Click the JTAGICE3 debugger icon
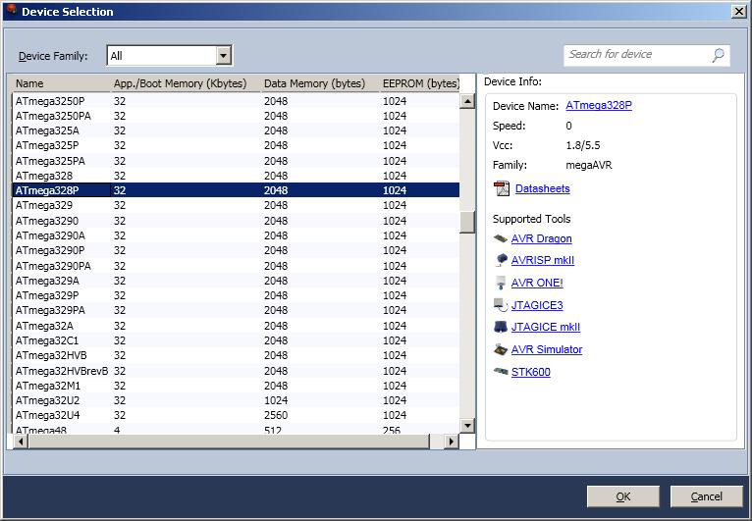Viewport: 752px width, 521px height. (501, 305)
